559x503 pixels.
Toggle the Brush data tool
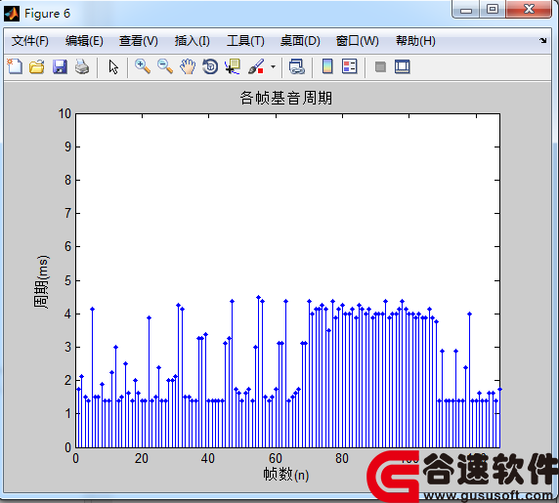tap(256, 66)
